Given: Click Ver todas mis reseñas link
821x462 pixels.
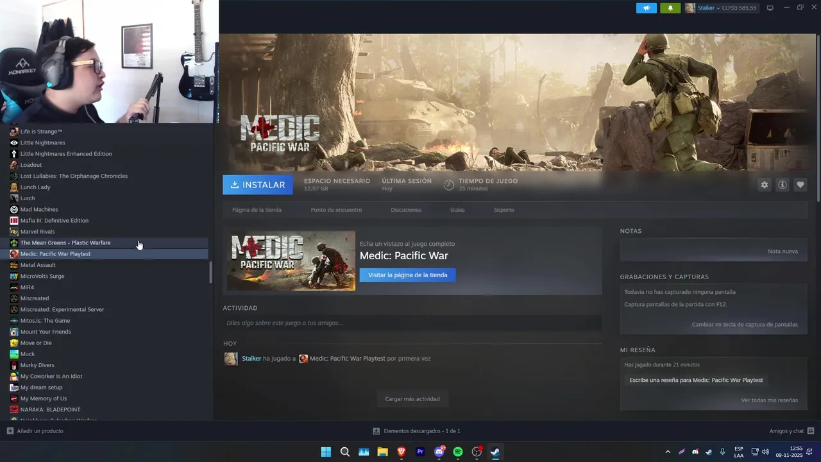Looking at the screenshot, I should (769, 400).
